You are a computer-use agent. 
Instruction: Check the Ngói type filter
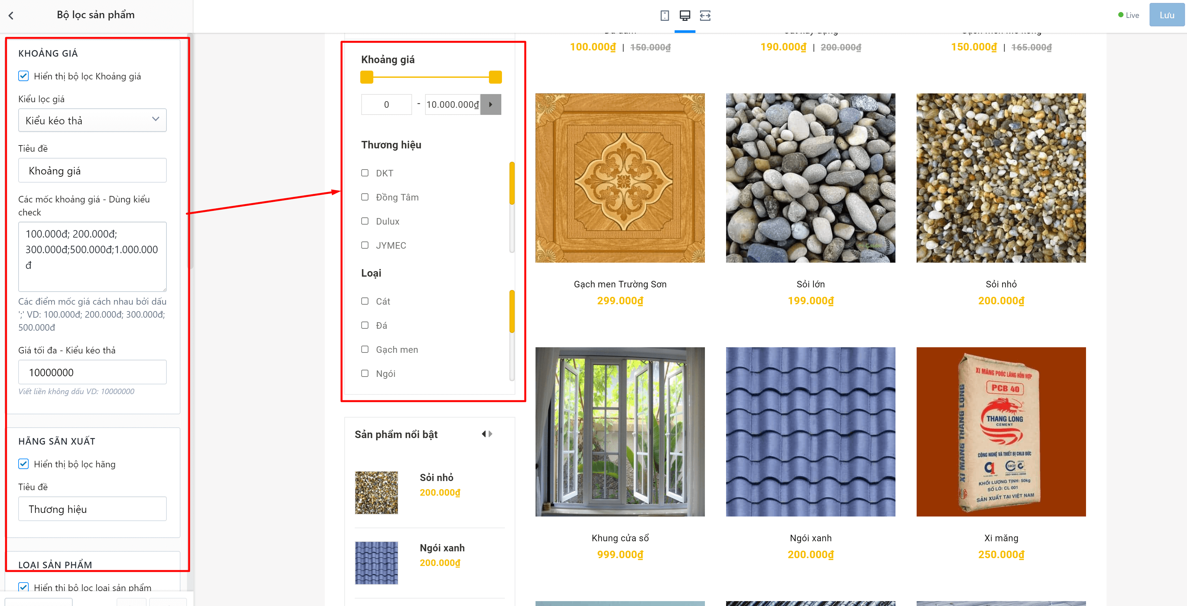click(365, 373)
